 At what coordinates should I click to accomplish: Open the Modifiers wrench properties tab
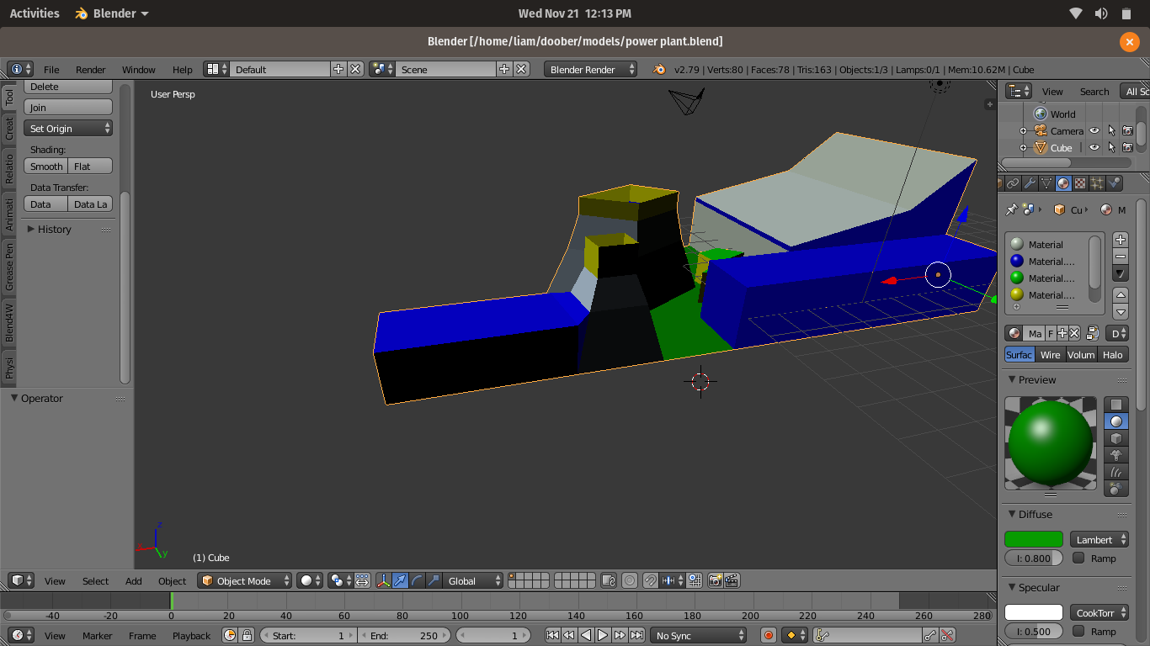point(1030,183)
